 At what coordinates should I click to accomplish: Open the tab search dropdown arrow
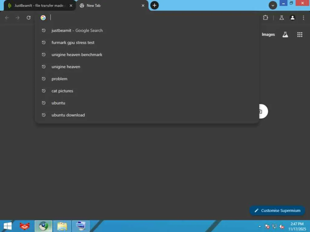pyautogui.click(x=273, y=5)
